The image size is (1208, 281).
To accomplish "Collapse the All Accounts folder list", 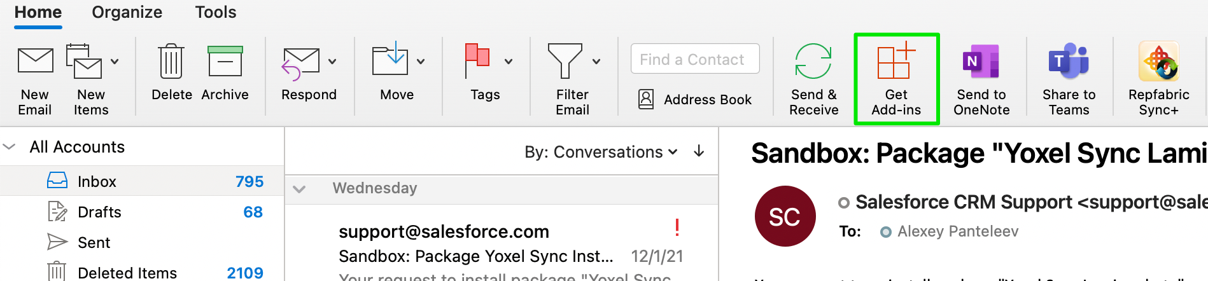I will click(x=10, y=147).
